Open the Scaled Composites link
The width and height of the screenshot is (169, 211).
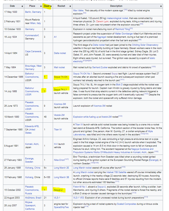tap(126, 204)
